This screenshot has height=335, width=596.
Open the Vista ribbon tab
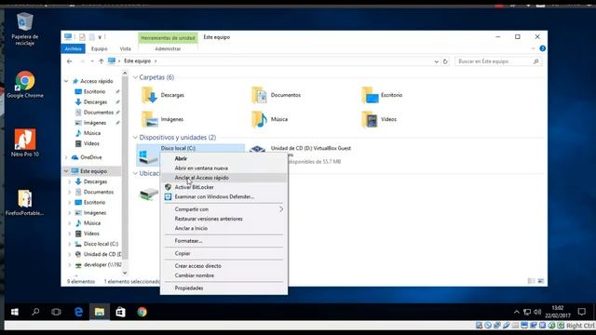[x=126, y=48]
